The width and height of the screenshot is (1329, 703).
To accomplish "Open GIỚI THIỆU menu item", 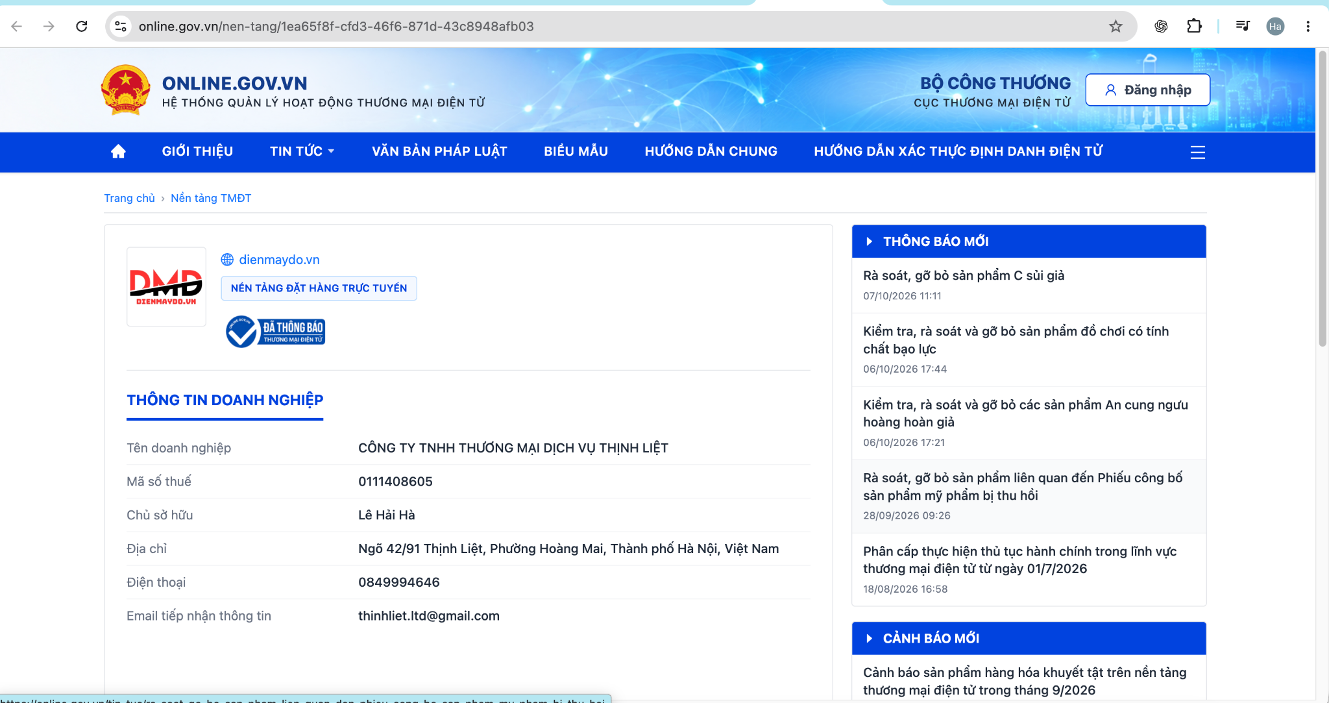I will pos(197,151).
